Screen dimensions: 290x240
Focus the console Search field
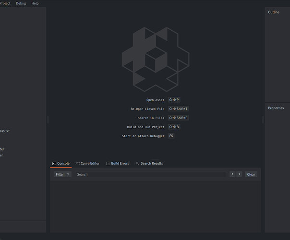(x=150, y=174)
